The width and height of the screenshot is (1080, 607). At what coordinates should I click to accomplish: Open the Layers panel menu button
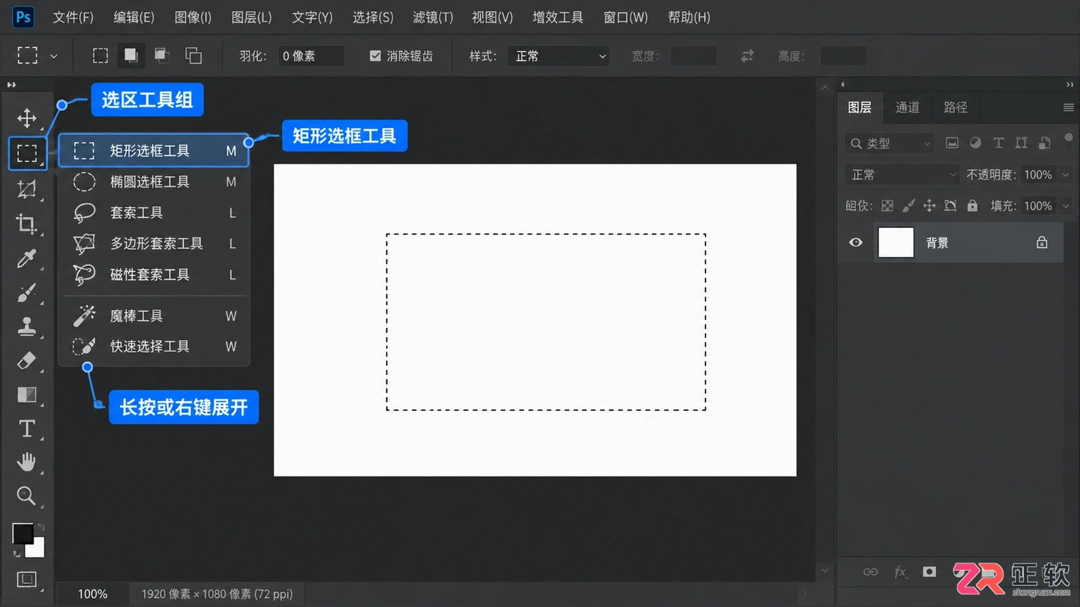(x=1069, y=107)
